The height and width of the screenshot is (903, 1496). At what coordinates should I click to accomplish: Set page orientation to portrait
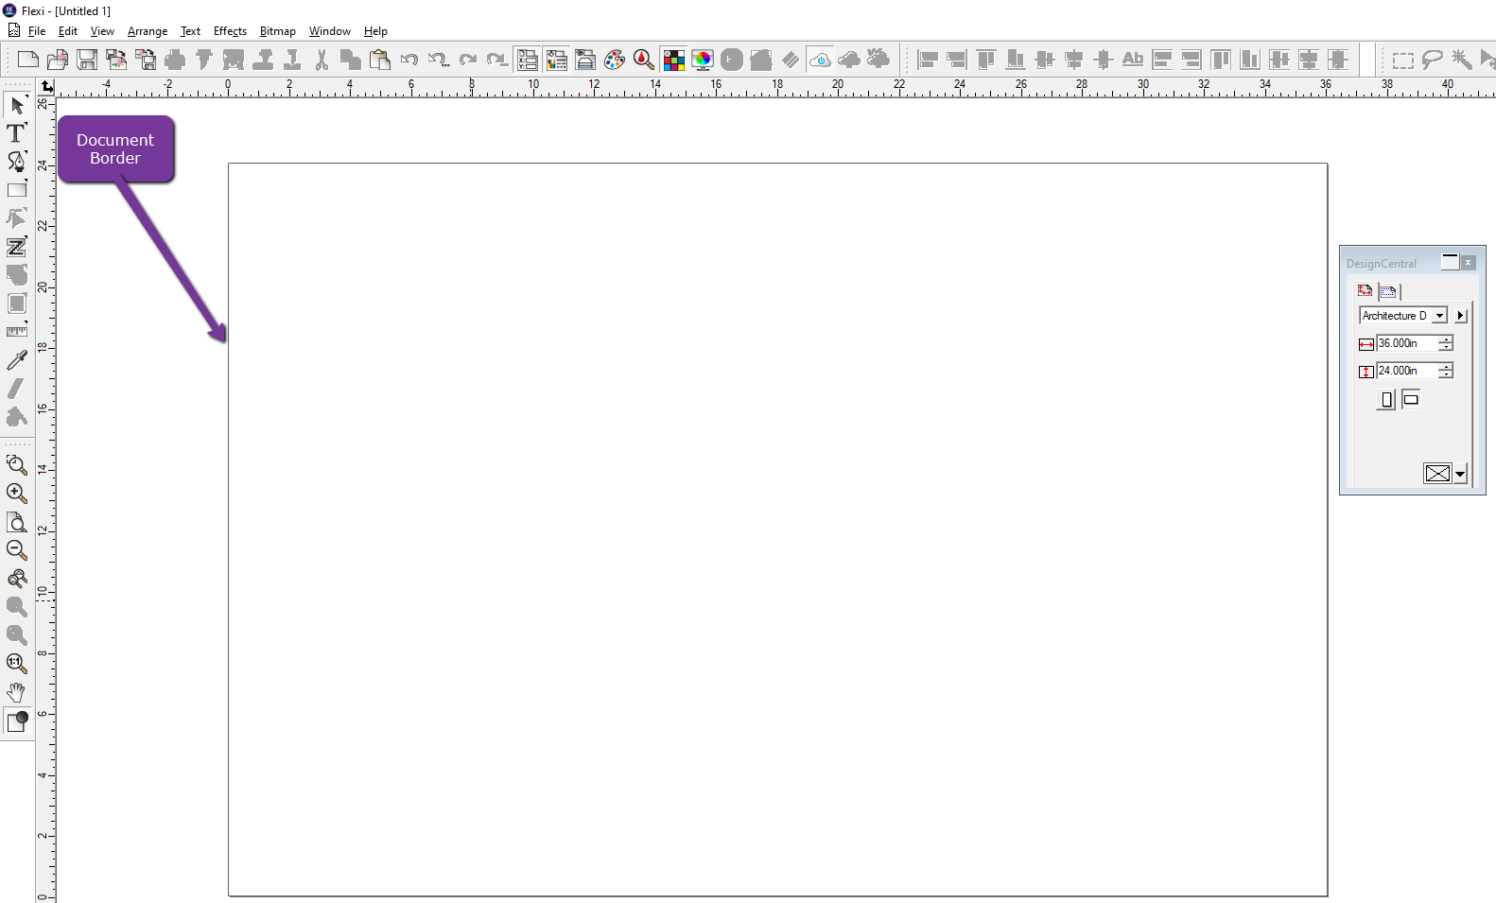click(x=1386, y=400)
